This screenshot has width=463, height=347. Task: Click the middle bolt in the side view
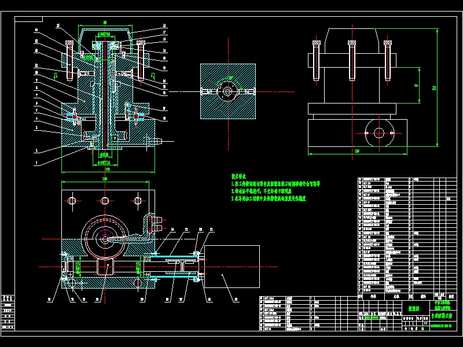point(352,60)
